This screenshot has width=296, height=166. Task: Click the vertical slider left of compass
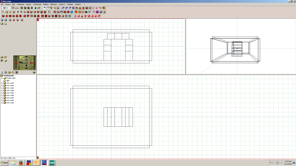point(16,62)
